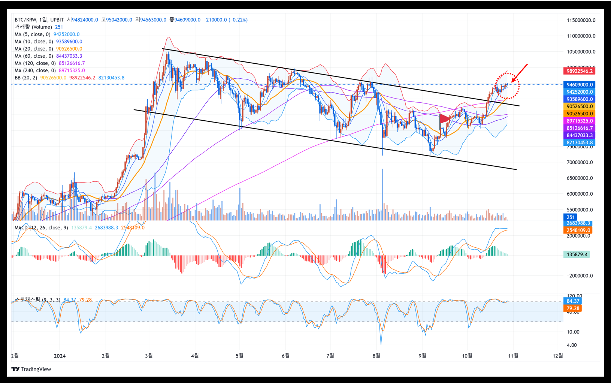Click the 55000000.0 price scale value
611x383 pixels.
(x=580, y=210)
